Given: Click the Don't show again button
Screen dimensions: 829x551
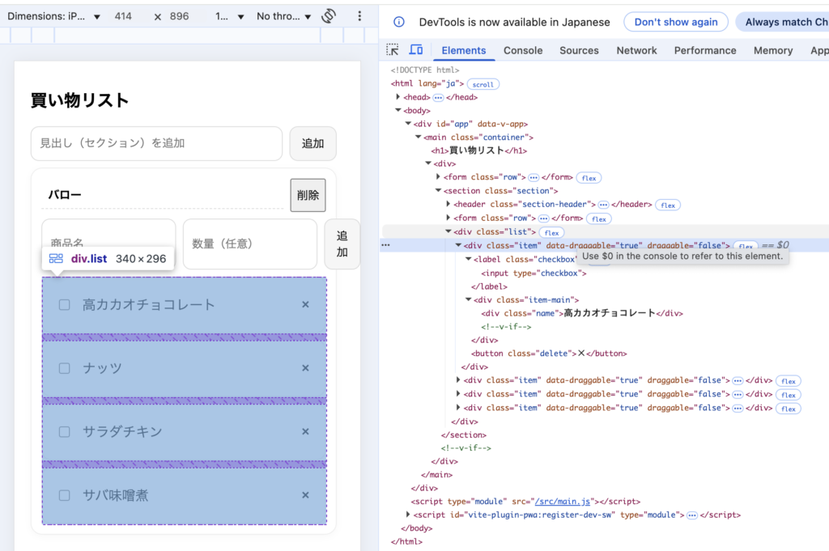Looking at the screenshot, I should (676, 22).
